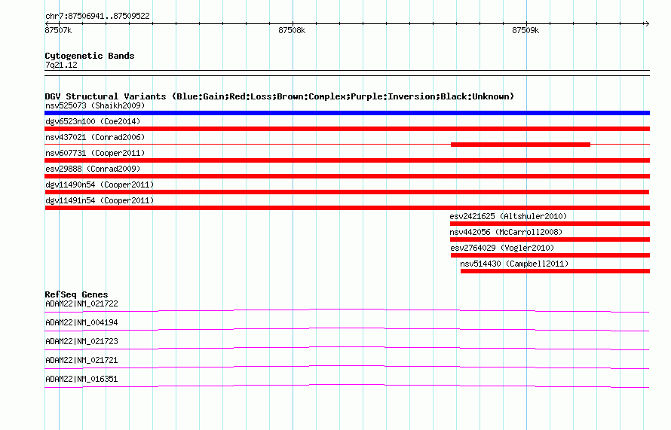This screenshot has width=671, height=430.
Task: Open variant dgv11491n54 (Cooper2011) label
Action: click(100, 200)
